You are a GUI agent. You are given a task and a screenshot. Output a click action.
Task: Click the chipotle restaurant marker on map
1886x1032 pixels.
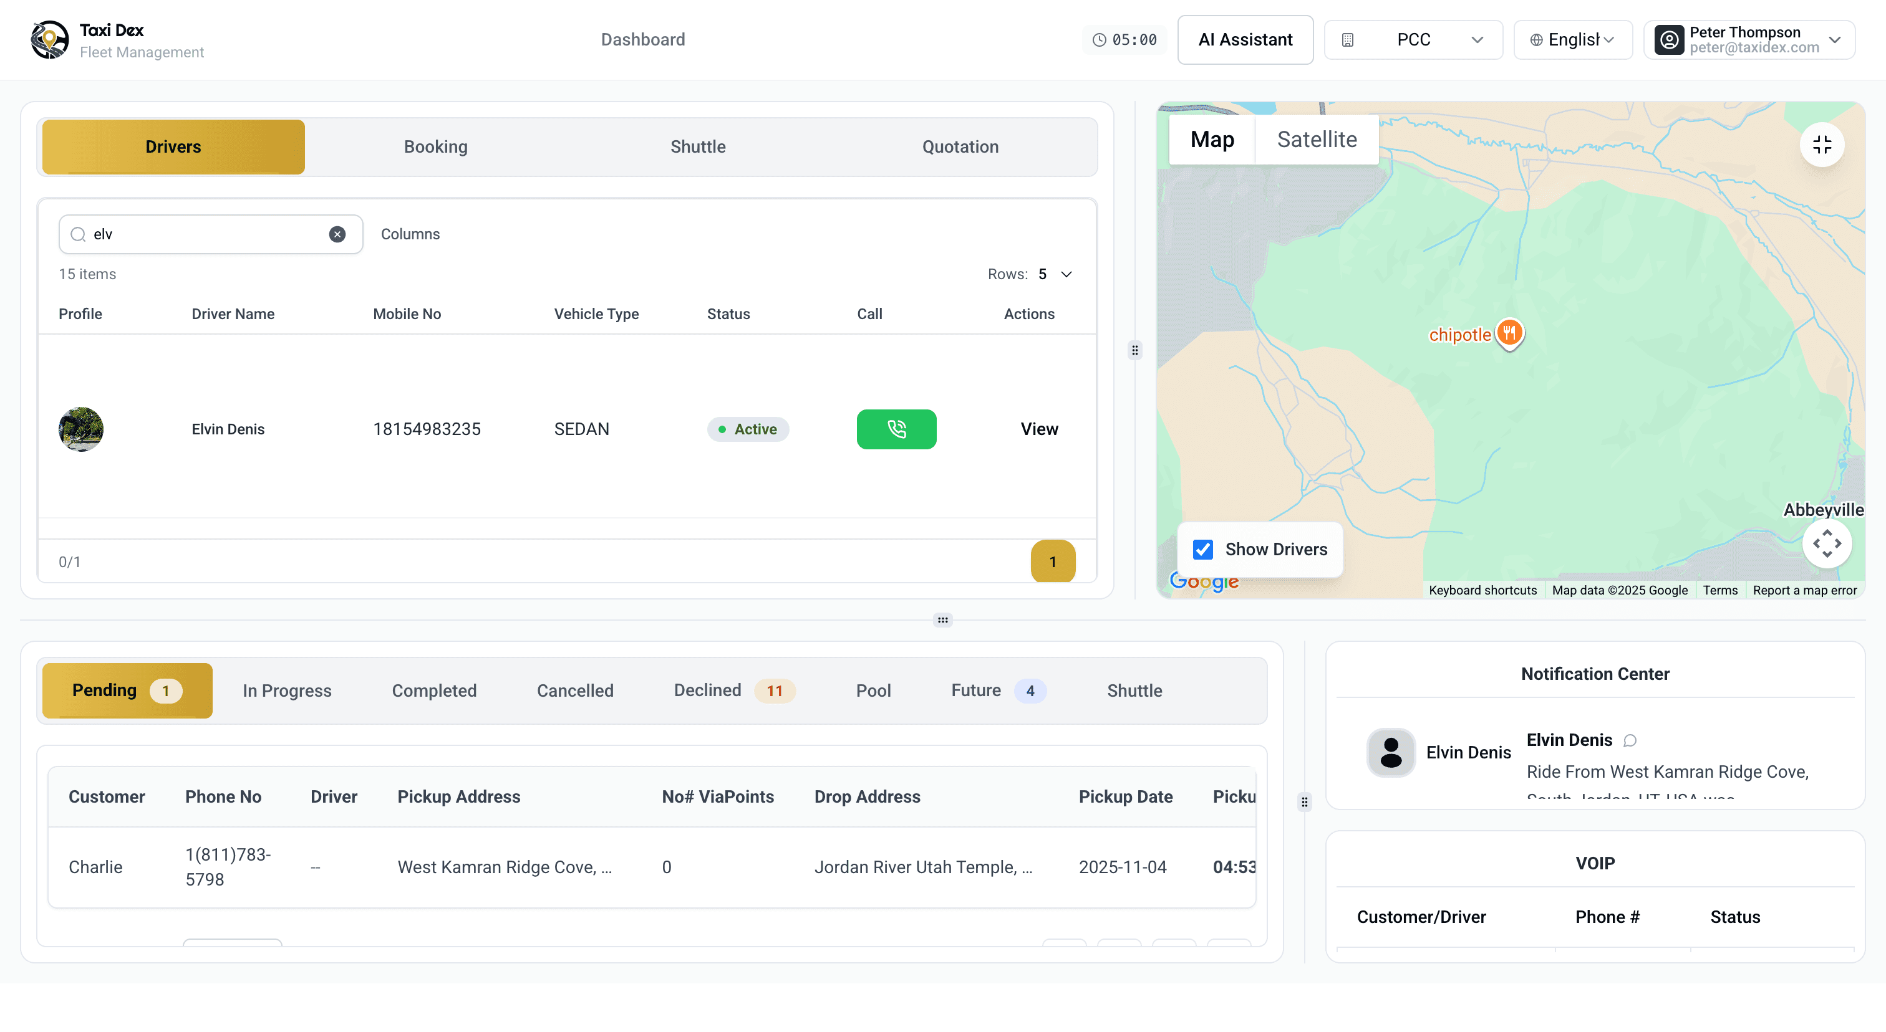(1509, 334)
